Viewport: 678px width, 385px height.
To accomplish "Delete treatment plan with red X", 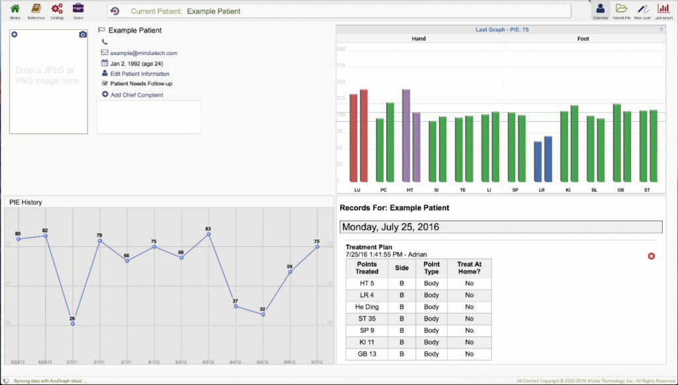I will tap(652, 256).
